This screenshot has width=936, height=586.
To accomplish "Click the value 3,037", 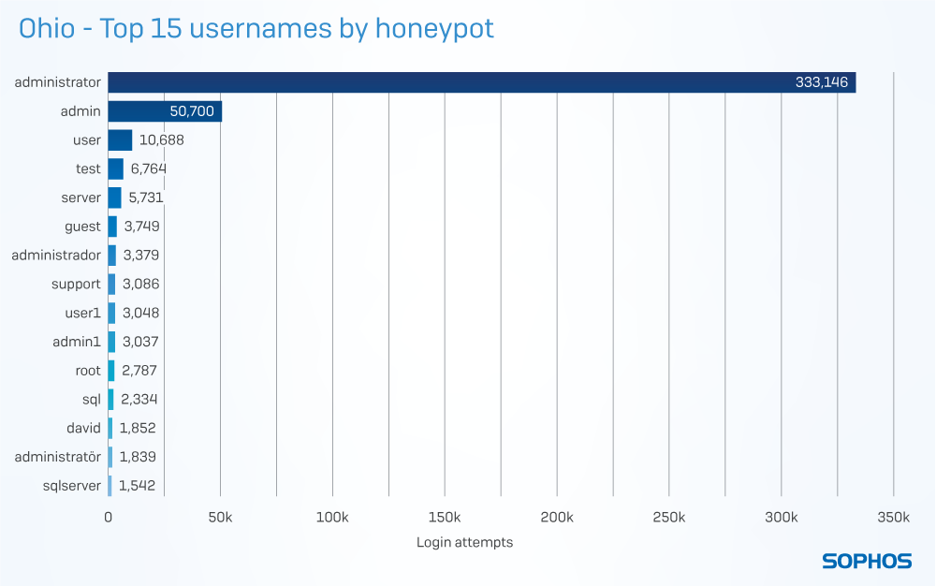I will (x=140, y=342).
